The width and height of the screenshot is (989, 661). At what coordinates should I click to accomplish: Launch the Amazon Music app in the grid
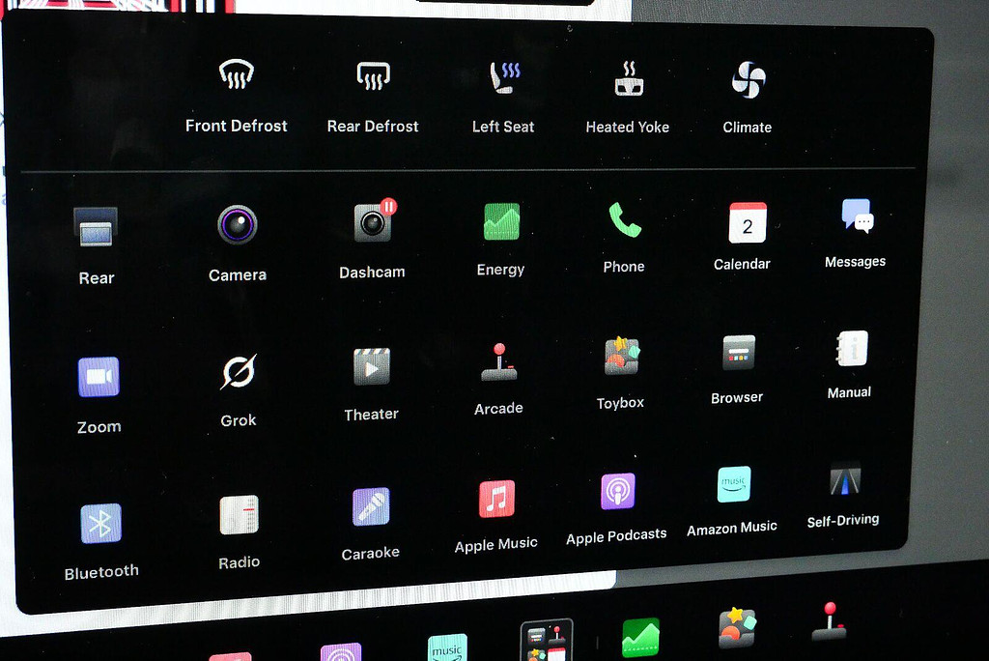[733, 502]
